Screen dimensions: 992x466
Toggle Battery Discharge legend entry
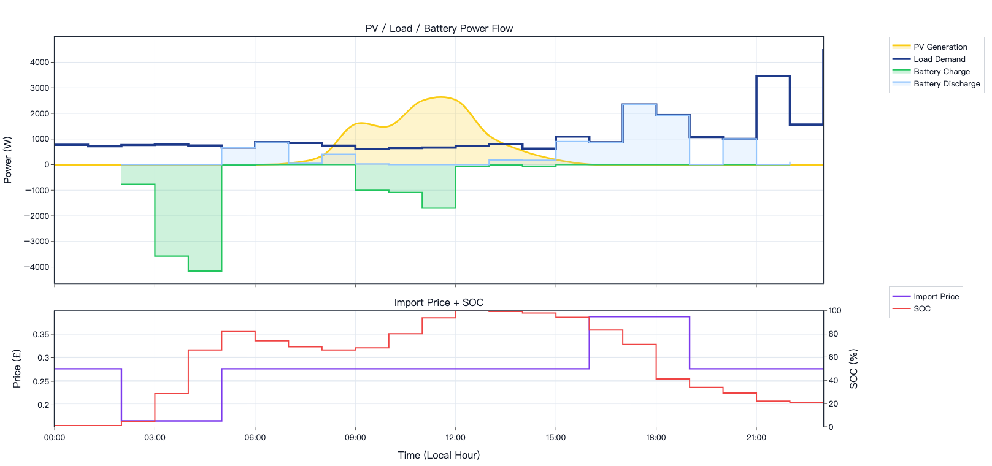(x=936, y=83)
